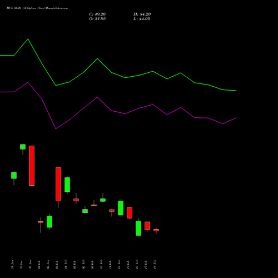Click the close value 'C: 49.20'

(97, 14)
